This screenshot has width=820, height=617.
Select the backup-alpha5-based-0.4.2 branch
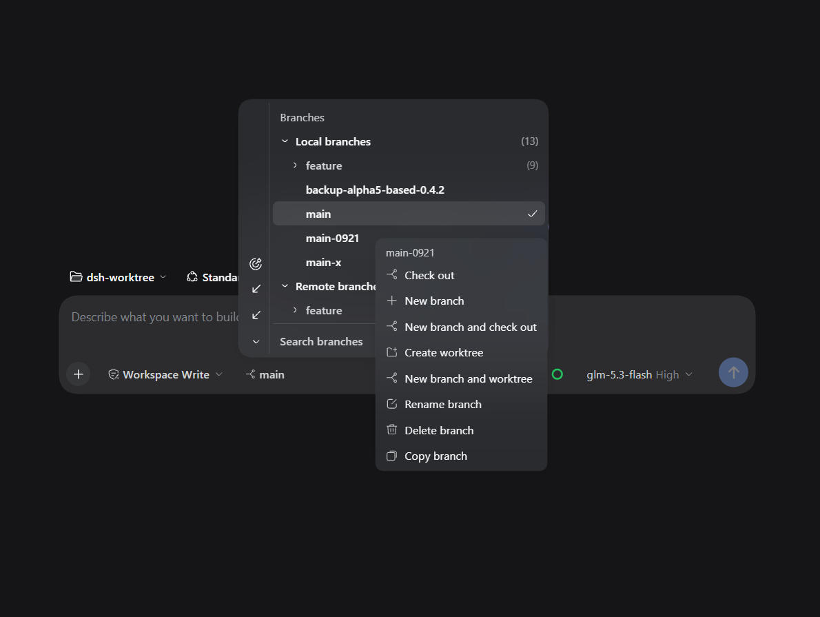pos(409,190)
